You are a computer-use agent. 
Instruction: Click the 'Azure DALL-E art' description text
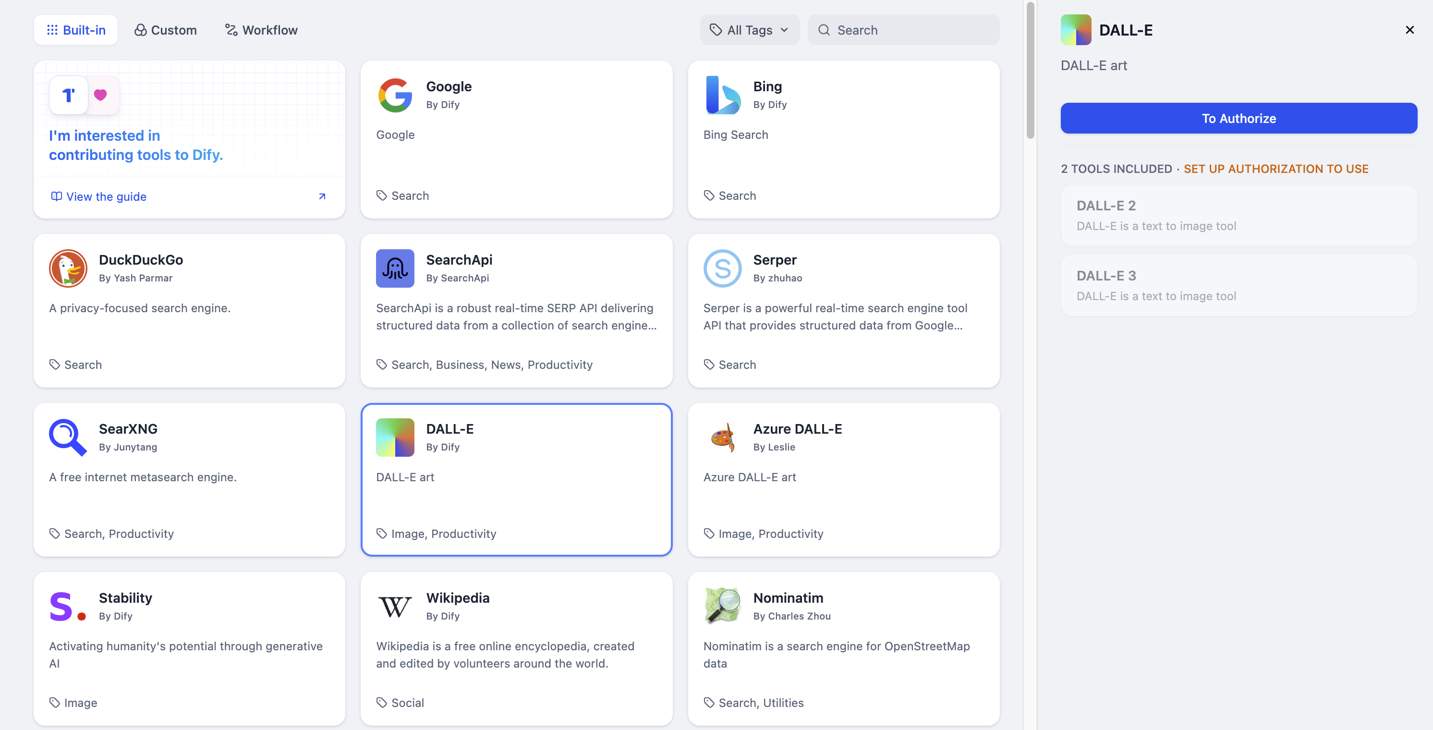pyautogui.click(x=749, y=477)
